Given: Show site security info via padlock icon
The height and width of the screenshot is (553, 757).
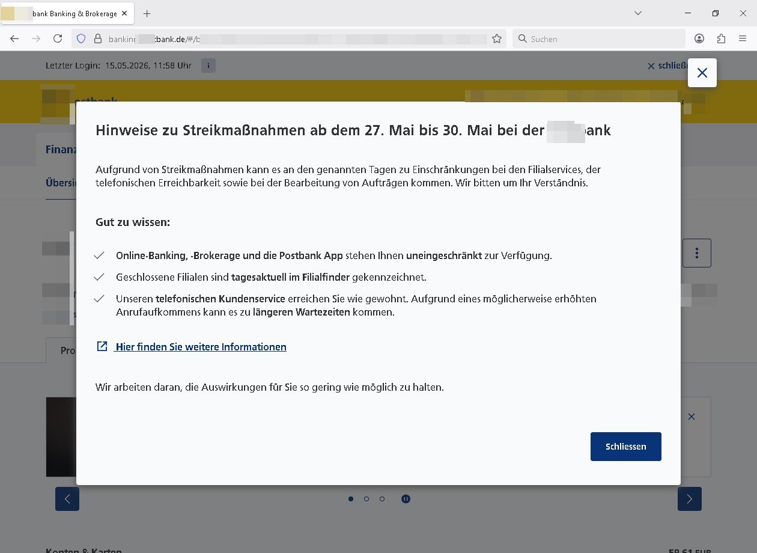Looking at the screenshot, I should [98, 38].
